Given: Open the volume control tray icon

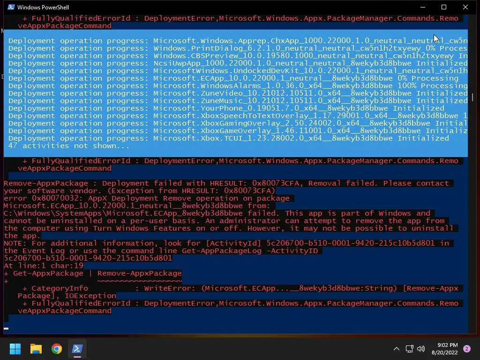Looking at the screenshot, I should [421, 349].
